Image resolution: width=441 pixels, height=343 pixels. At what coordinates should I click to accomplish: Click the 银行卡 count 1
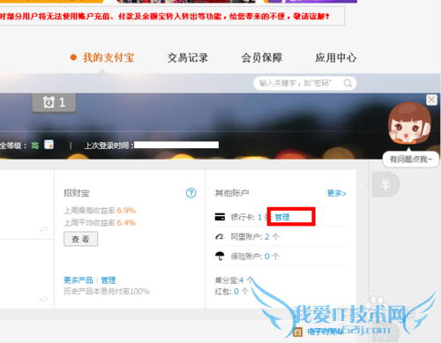(x=259, y=217)
